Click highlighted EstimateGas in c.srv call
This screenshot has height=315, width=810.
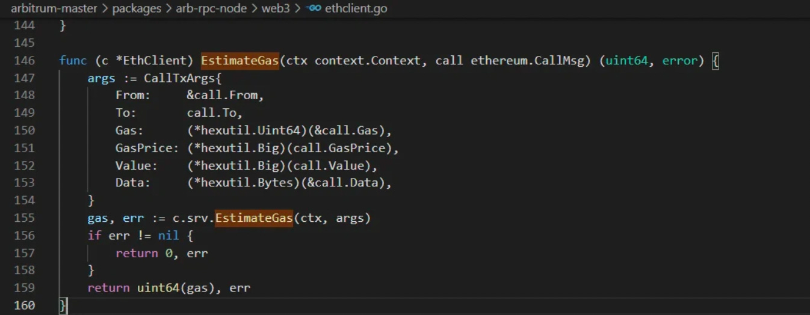(x=254, y=218)
